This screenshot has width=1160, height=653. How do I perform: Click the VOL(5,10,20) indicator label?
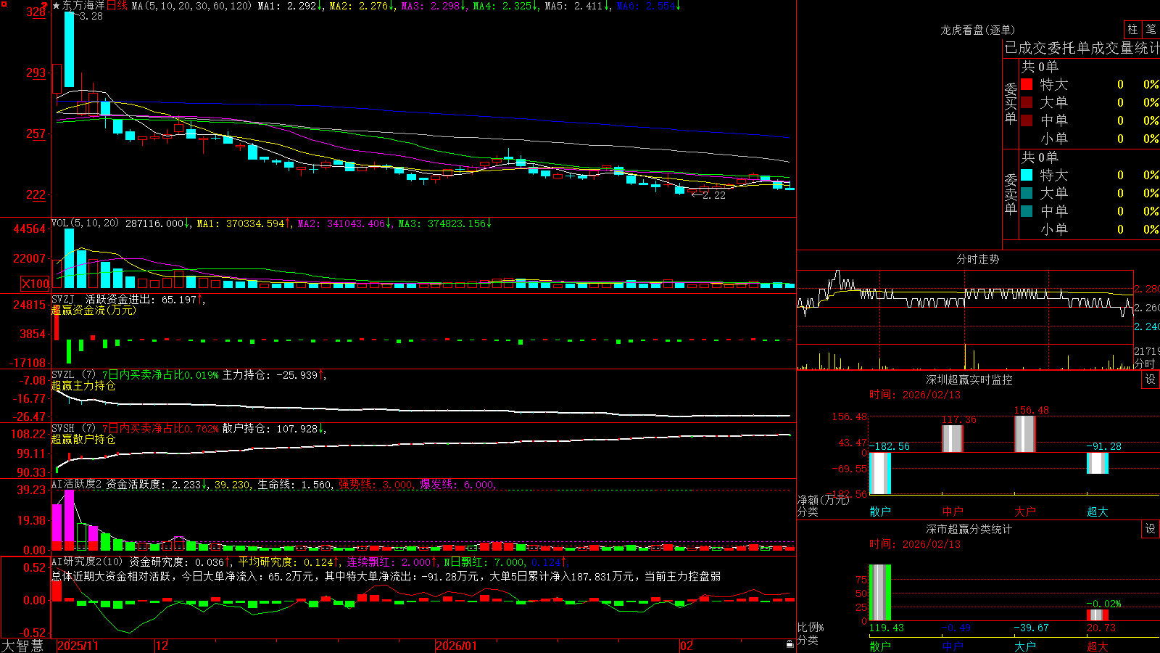pyautogui.click(x=85, y=223)
